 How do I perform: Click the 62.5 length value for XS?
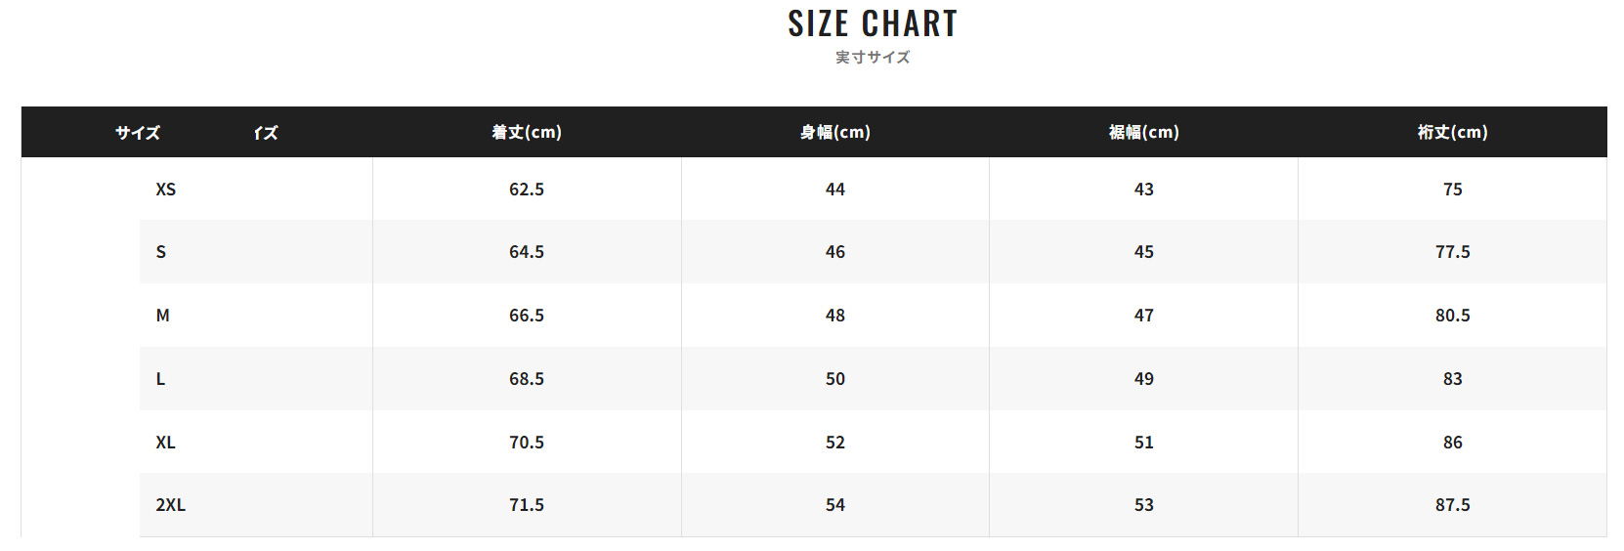click(527, 190)
